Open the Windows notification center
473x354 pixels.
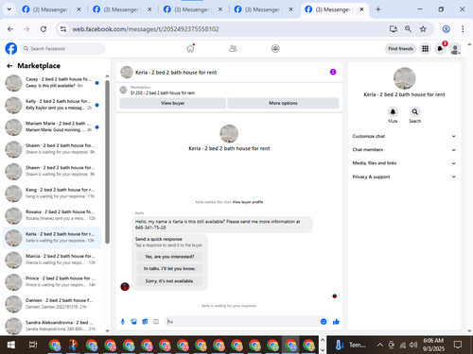point(458,346)
